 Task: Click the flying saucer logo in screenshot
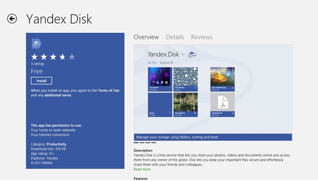pos(192,54)
